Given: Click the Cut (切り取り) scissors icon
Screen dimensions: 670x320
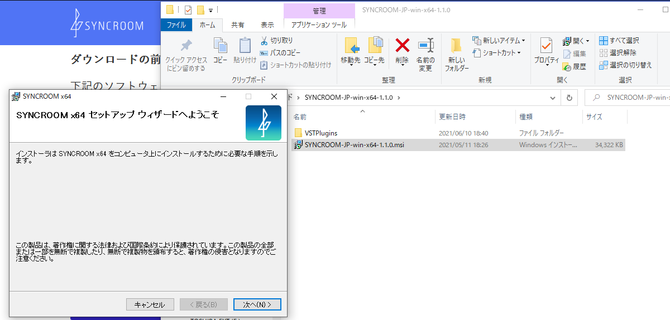Looking at the screenshot, I should coord(265,41).
